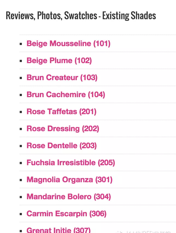
Task: Open Fuchsia Irresistible (205) swatches
Action: coord(71,163)
